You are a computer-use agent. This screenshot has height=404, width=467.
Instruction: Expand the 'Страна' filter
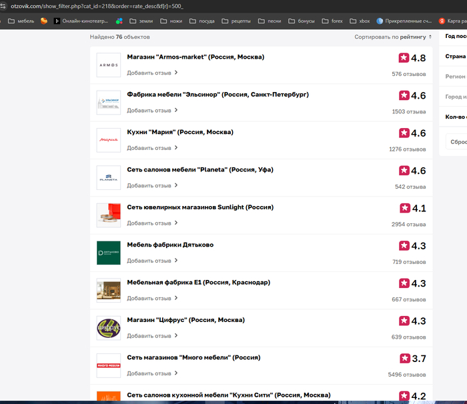pos(455,57)
